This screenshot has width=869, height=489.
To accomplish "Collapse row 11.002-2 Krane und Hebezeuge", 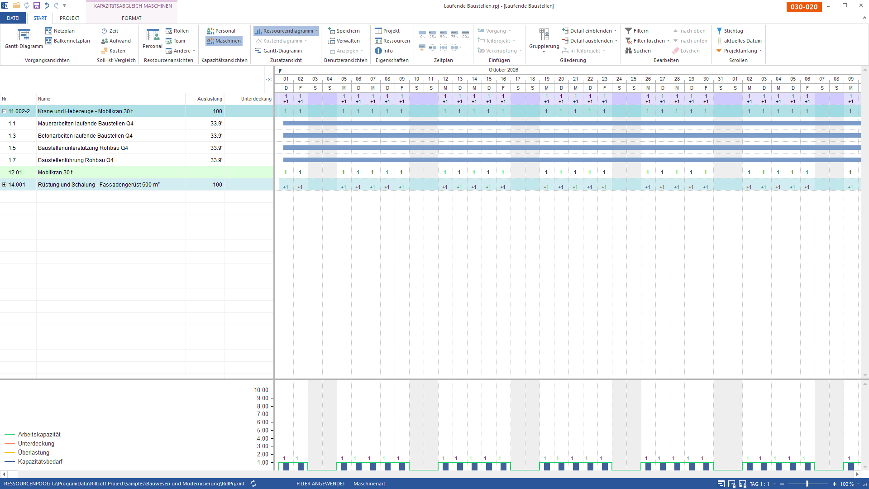I will tap(5, 111).
